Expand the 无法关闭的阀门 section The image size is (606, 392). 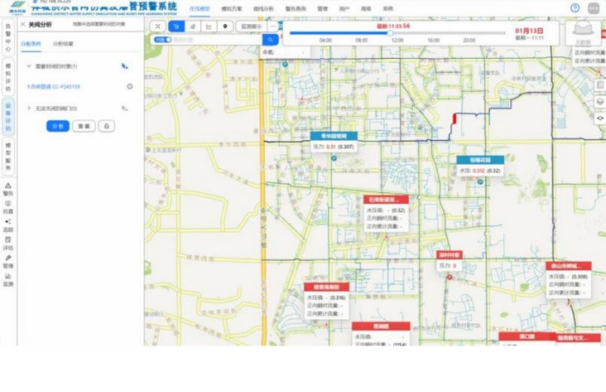[x=29, y=108]
